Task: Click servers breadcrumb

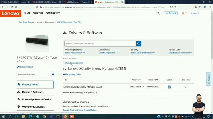Action: pos(39,22)
